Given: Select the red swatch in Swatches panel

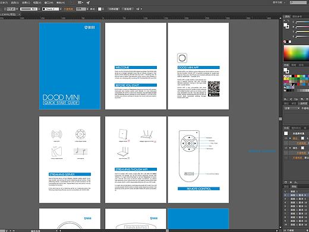Looking at the screenshot, I should coord(295,76).
